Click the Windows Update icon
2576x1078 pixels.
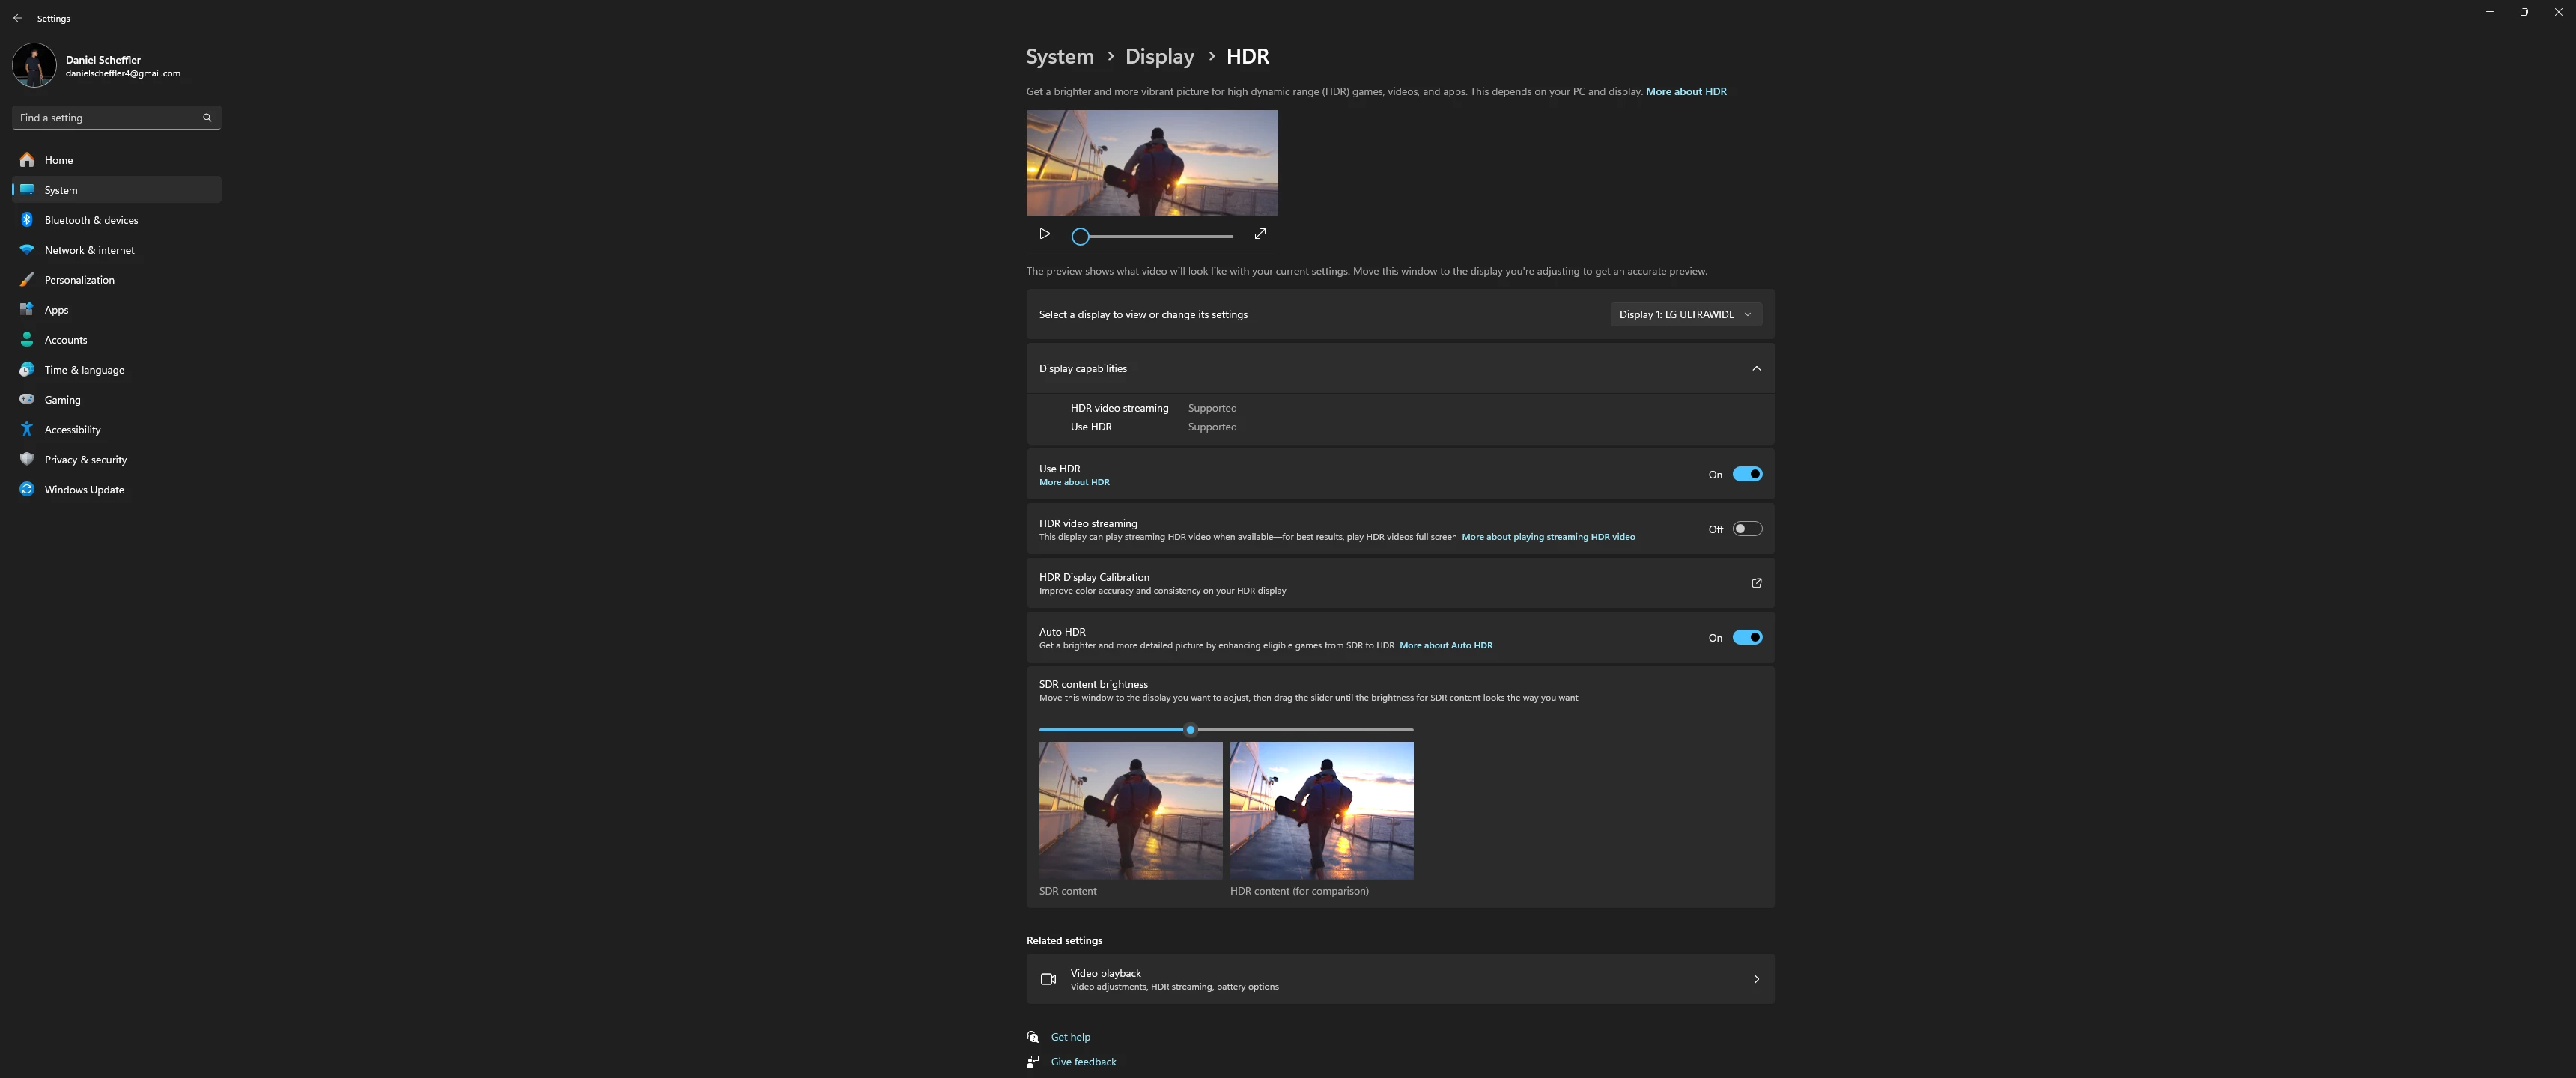coord(27,490)
